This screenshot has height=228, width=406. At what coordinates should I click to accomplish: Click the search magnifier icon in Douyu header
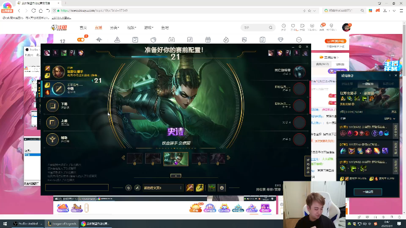(x=270, y=27)
